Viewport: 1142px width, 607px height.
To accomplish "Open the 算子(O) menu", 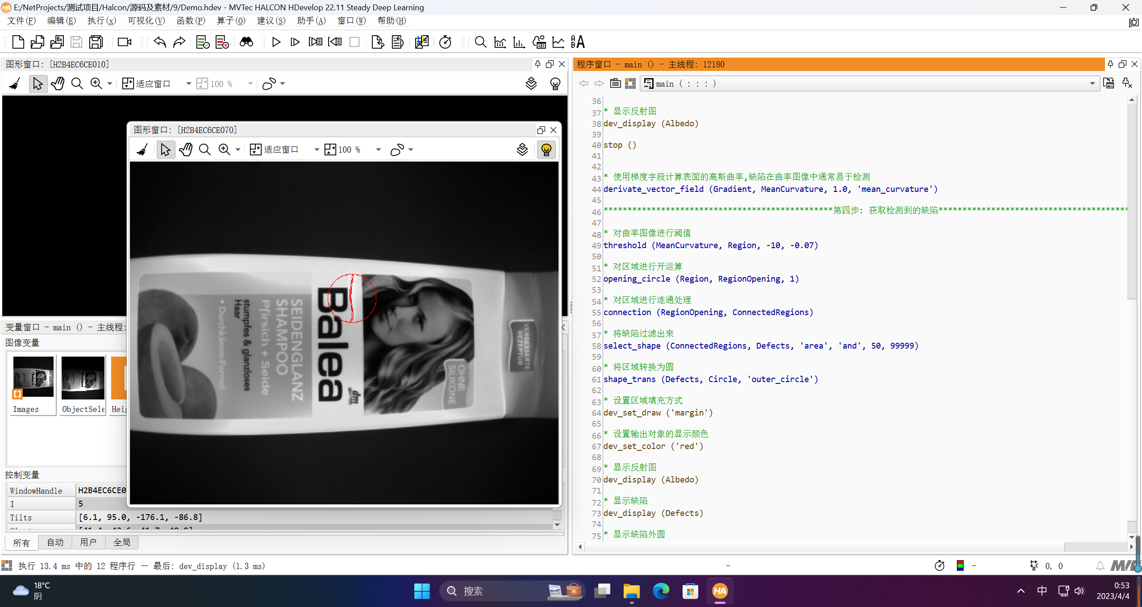I will click(x=230, y=21).
